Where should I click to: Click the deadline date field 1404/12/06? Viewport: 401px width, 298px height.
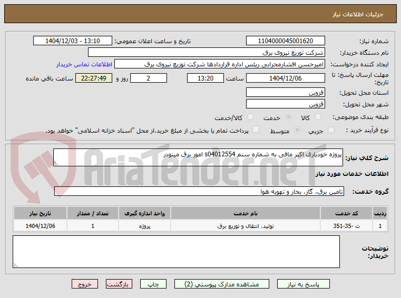click(286, 78)
